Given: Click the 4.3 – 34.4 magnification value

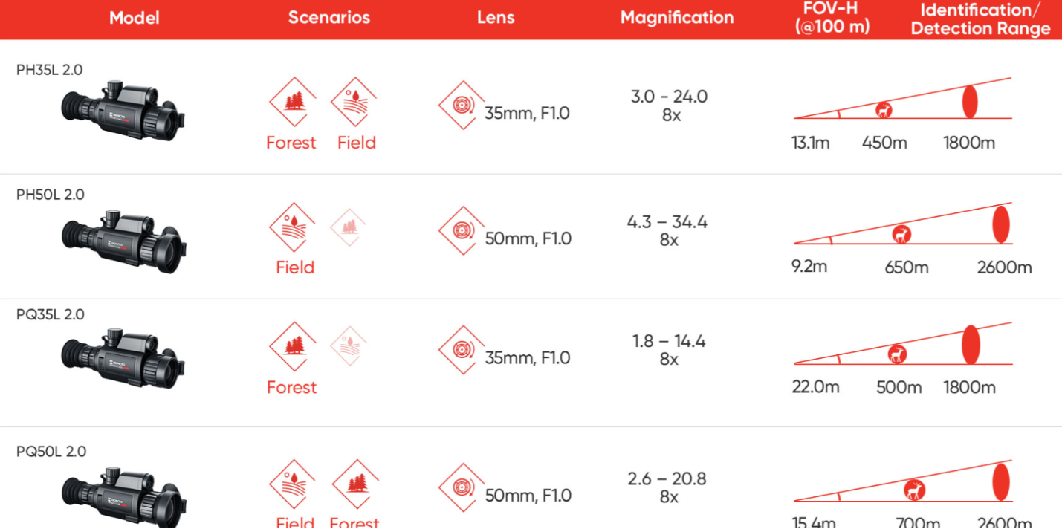Looking at the screenshot, I should 667,221.
